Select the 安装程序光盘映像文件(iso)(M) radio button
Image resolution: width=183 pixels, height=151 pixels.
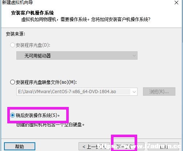point(12,82)
